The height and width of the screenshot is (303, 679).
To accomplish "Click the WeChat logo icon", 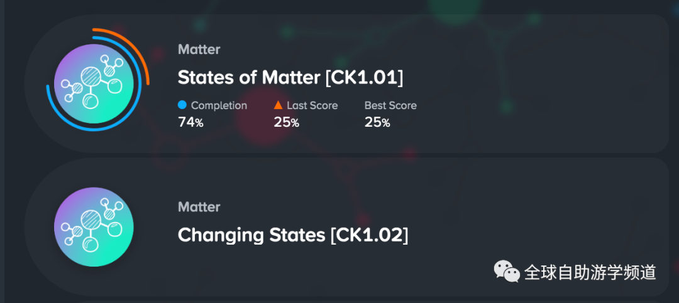I will click(x=507, y=272).
